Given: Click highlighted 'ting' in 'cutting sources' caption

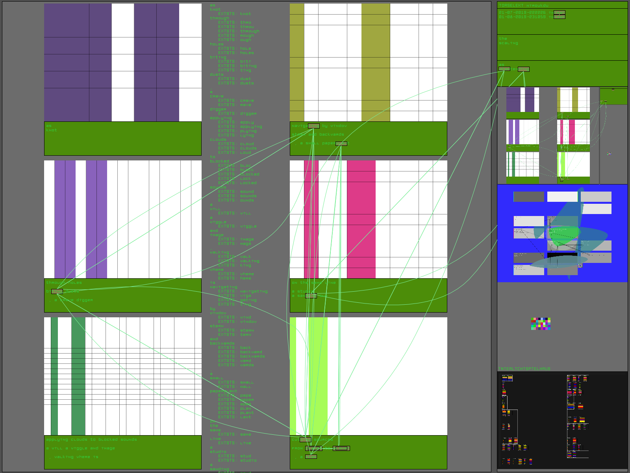Looking at the screenshot, I should [305, 439].
